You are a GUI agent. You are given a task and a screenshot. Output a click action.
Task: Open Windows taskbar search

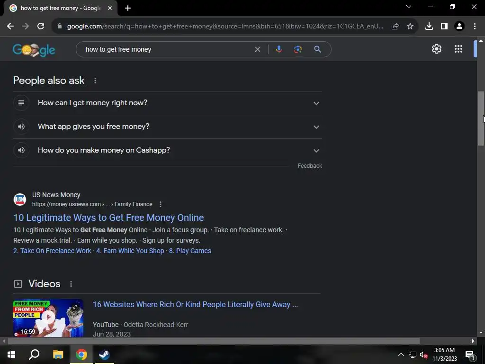34,355
